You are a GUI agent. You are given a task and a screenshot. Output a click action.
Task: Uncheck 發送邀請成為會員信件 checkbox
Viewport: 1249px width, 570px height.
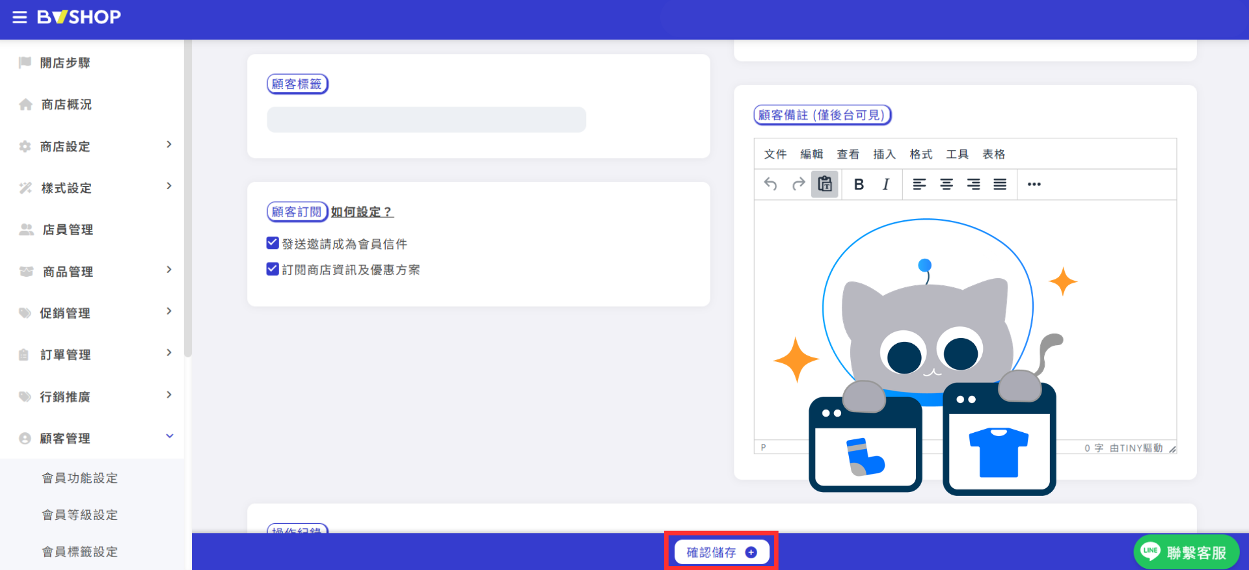(273, 243)
